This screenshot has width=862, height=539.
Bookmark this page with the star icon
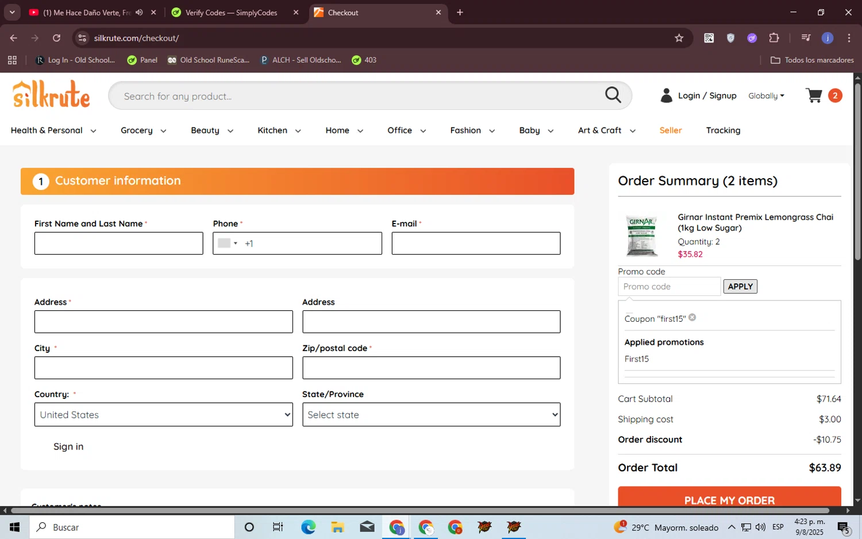679,38
